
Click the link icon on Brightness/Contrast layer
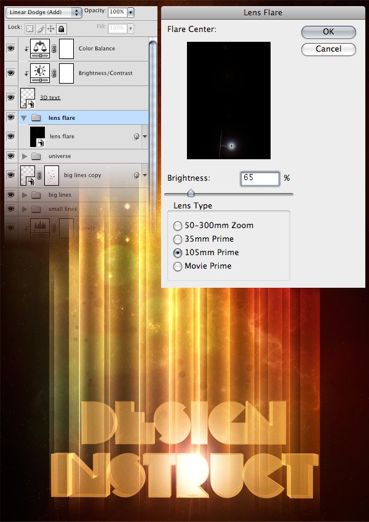[54, 73]
